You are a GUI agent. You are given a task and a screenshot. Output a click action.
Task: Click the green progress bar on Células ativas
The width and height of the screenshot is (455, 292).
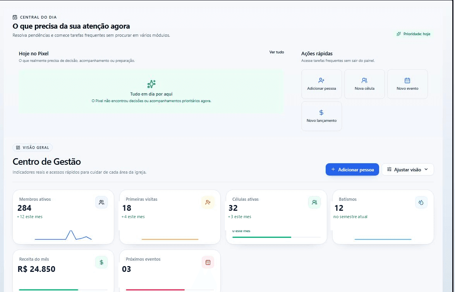click(262, 237)
